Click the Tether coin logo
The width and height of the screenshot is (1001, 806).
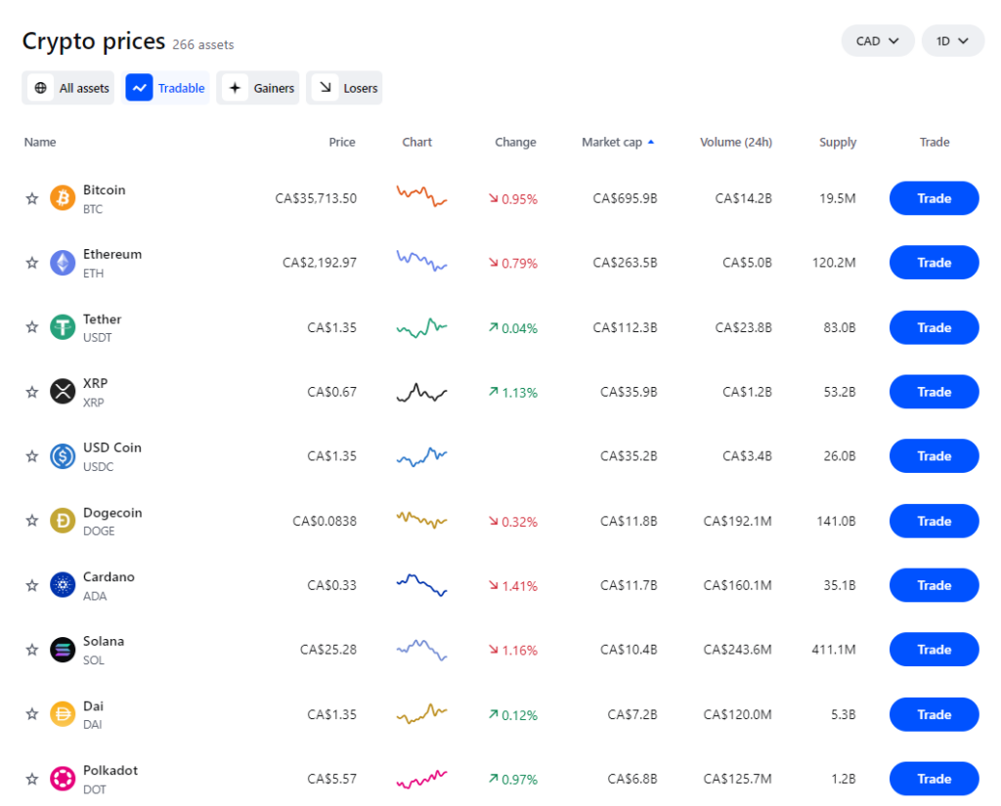pos(63,327)
